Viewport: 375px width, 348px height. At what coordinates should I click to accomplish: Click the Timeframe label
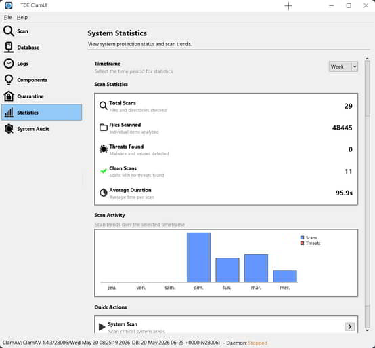108,64
